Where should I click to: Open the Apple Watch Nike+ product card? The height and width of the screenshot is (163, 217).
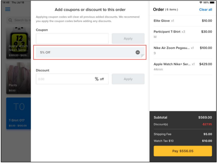(19, 43)
